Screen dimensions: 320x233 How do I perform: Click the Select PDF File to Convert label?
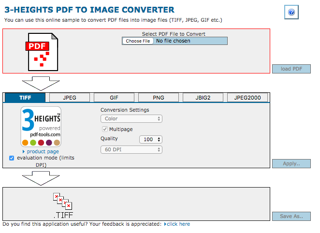click(x=174, y=34)
